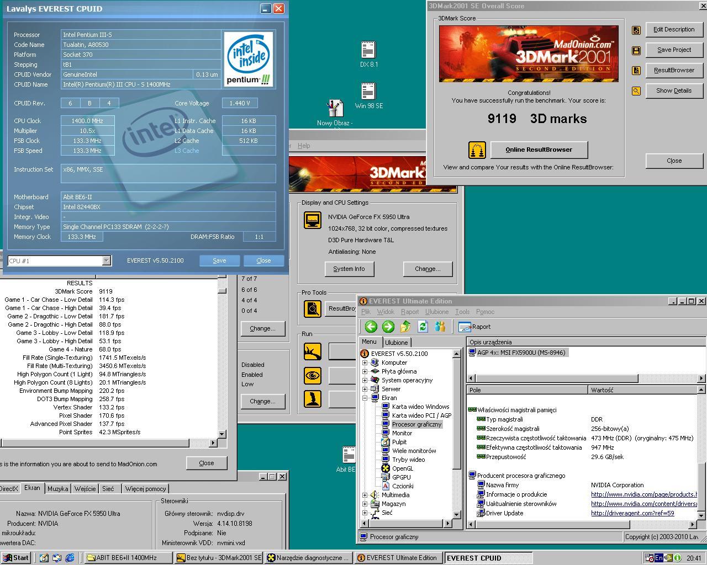Click Save in EVEREST CPUID
Image resolution: width=707 pixels, height=565 pixels.
219,260
